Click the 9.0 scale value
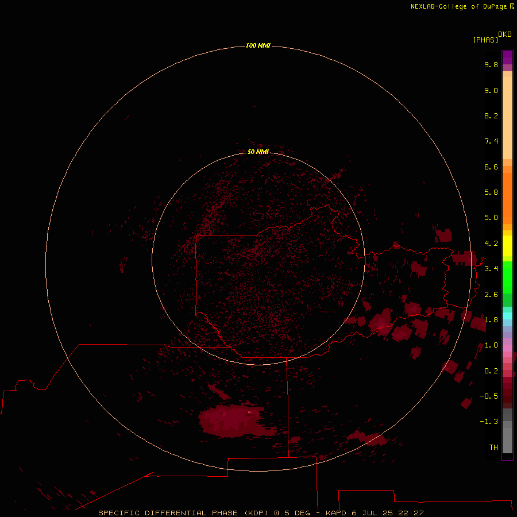Screen dimensions: 517x517 point(491,90)
